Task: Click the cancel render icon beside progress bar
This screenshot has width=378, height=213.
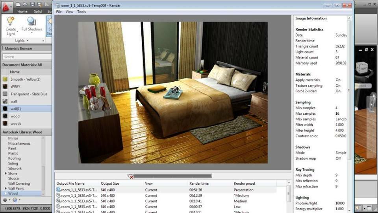Action: click(x=130, y=176)
